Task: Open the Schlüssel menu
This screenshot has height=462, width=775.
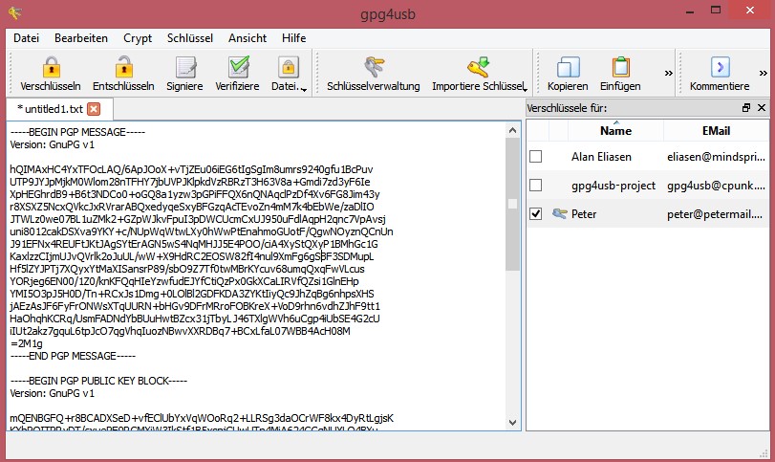Action: [x=190, y=37]
